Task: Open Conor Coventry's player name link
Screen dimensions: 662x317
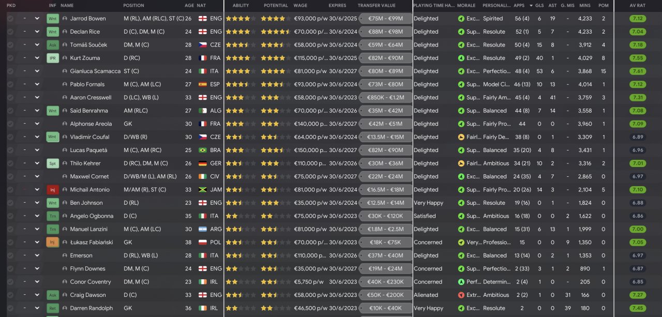Action: (91, 282)
